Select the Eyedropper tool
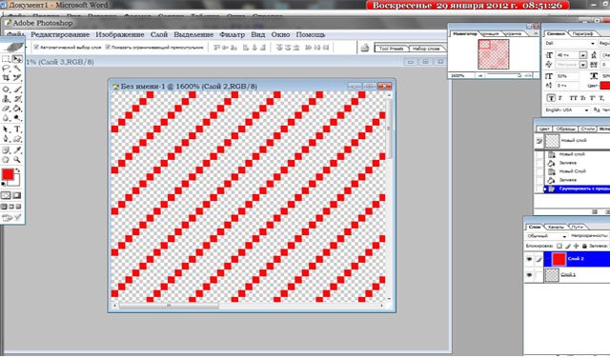This screenshot has width=610, height=358. click(17, 150)
